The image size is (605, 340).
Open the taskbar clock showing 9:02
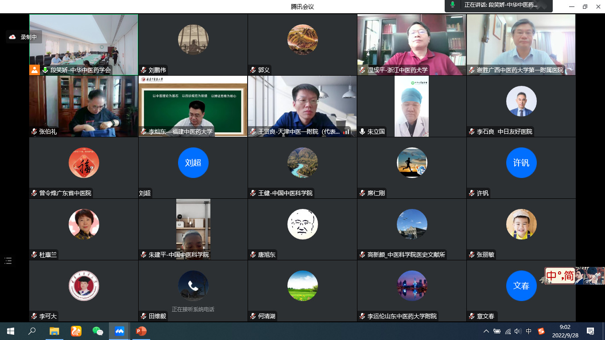(565, 331)
